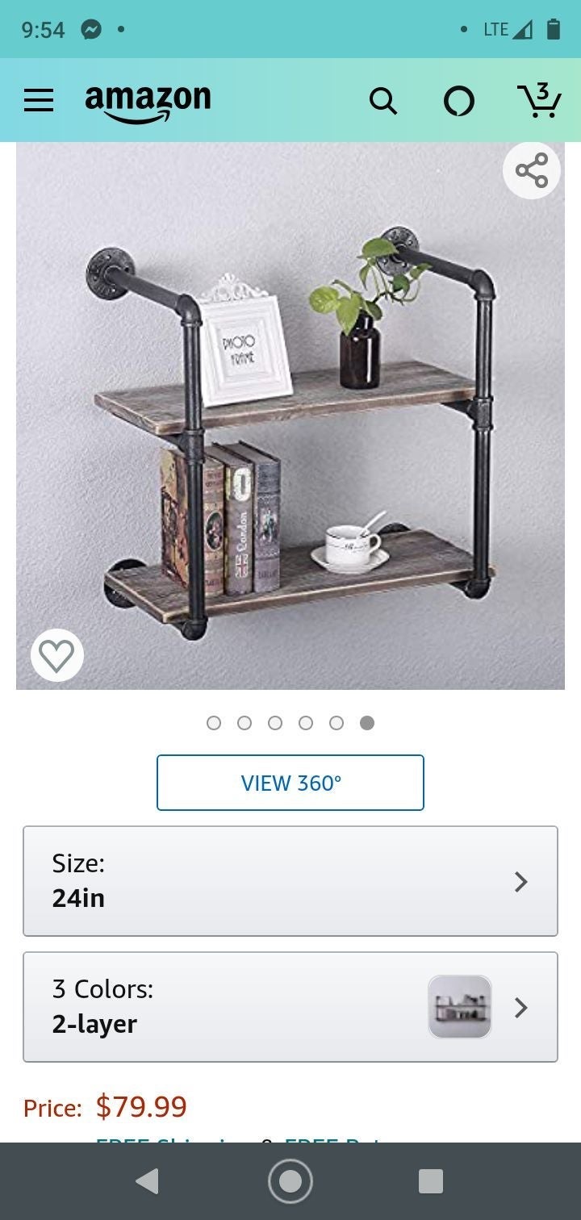The image size is (581, 1220).
Task: Share this product via share icon
Action: coord(532,170)
